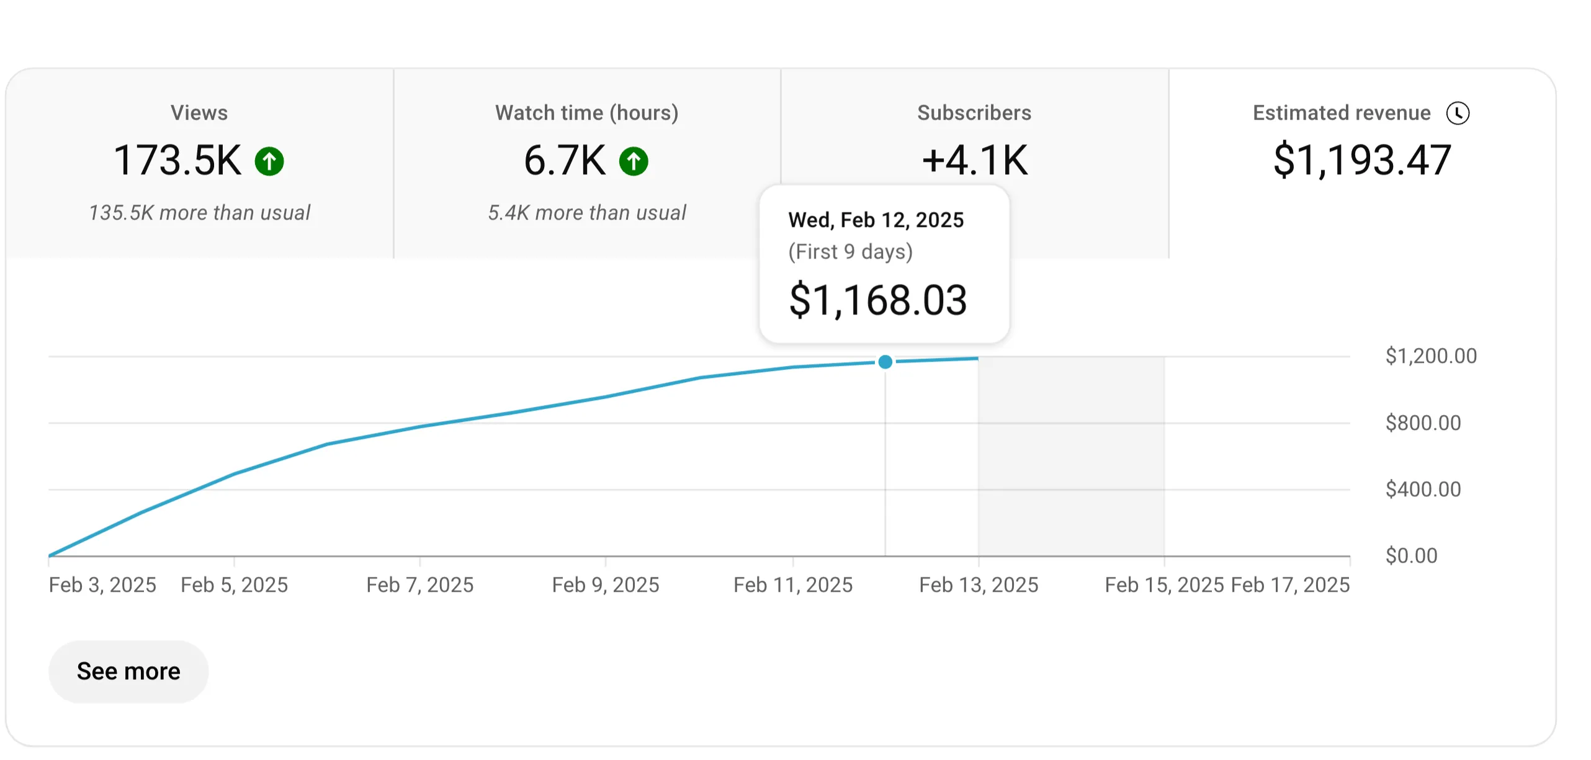Image resolution: width=1591 pixels, height=760 pixels.
Task: Click the Feb 5, 2025 axis label
Action: point(234,585)
